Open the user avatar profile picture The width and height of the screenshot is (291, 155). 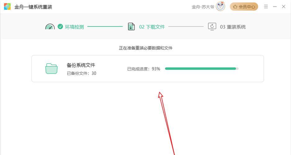point(220,7)
